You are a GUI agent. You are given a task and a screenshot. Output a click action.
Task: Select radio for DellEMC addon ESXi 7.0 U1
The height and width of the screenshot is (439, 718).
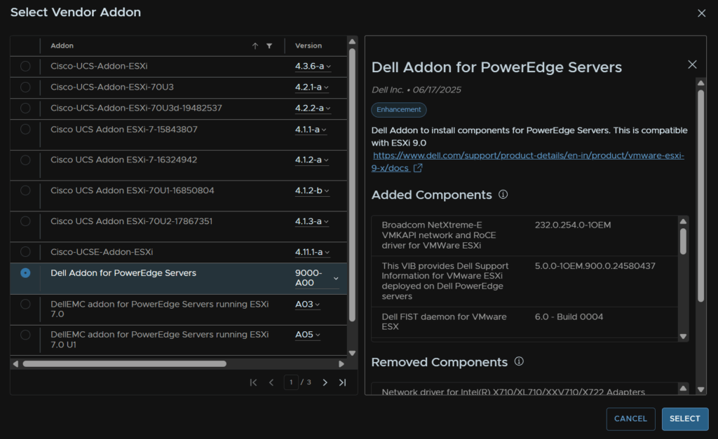[x=25, y=335]
